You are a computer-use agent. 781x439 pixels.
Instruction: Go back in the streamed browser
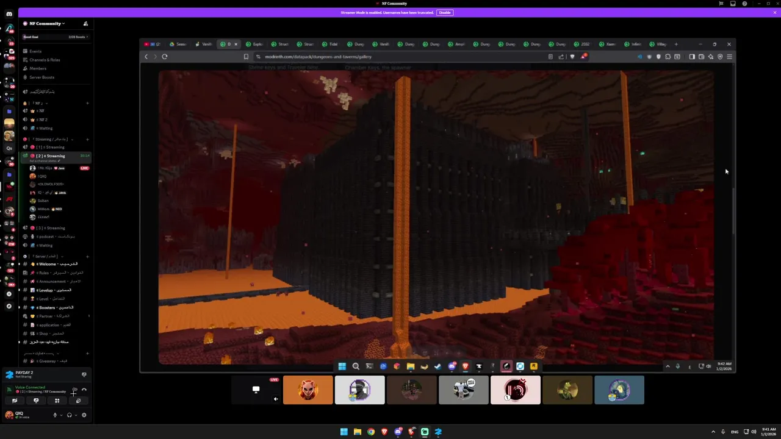click(146, 57)
